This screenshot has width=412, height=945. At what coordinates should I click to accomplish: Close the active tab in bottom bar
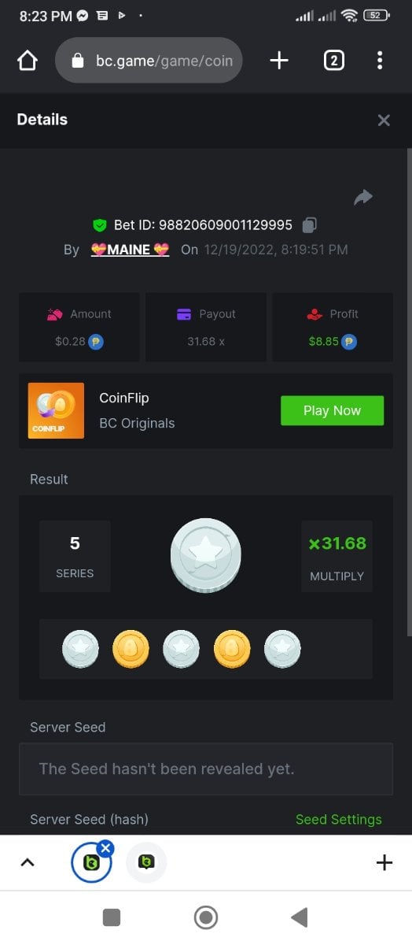(106, 848)
